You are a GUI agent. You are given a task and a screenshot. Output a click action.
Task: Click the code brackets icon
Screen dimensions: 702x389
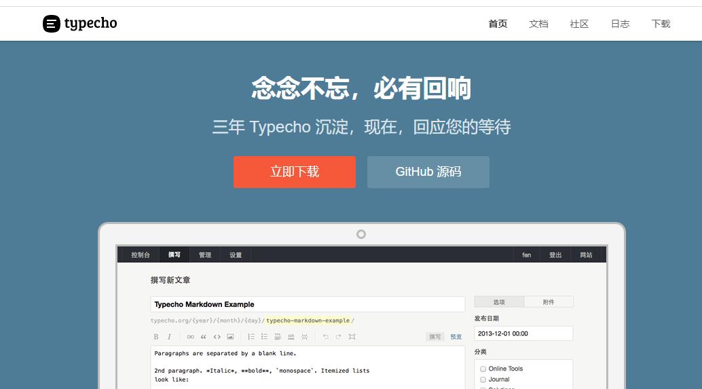217,337
